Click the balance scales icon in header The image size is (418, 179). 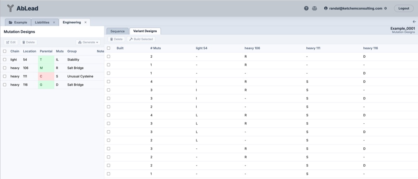tap(315, 8)
